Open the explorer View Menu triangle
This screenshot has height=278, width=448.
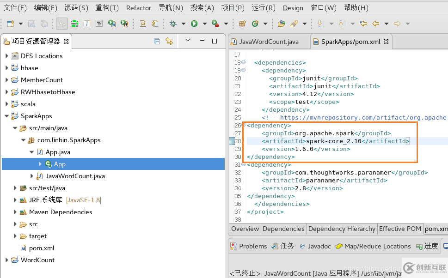(x=188, y=40)
